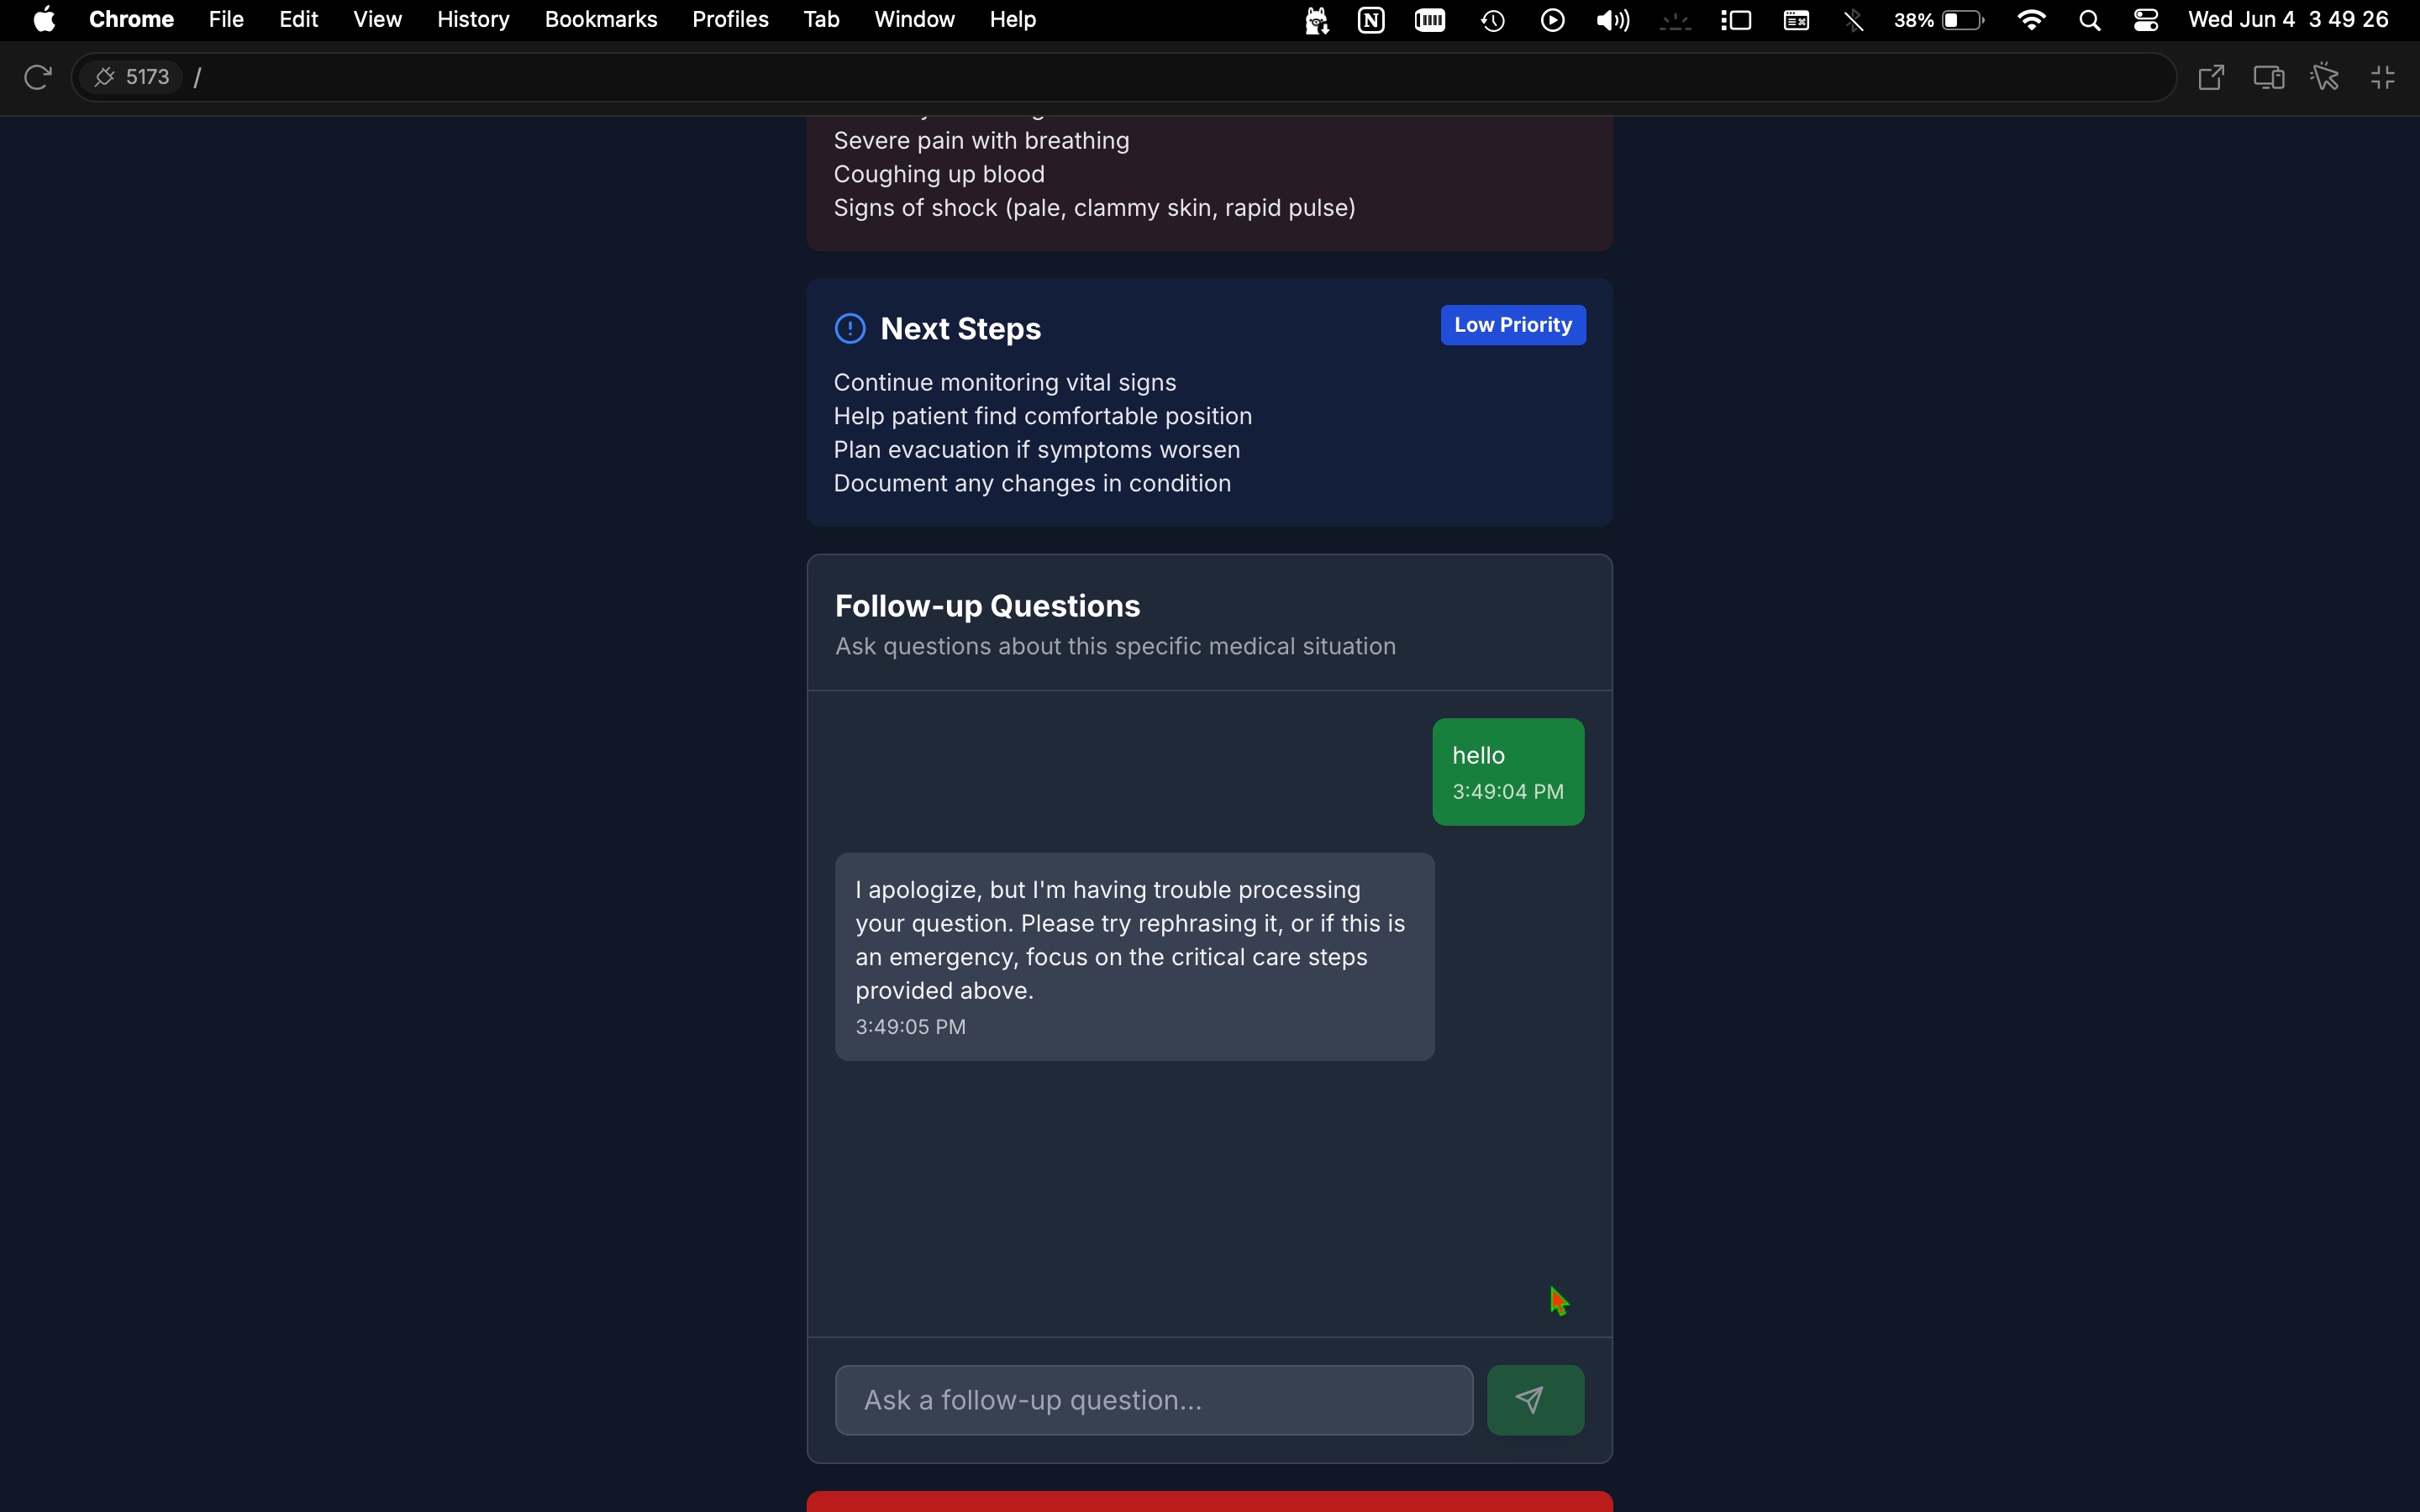This screenshot has height=1512, width=2420.
Task: Toggle the responsive device view icon
Action: [x=2268, y=77]
